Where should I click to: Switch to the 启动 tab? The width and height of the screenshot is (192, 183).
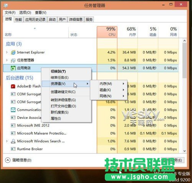point(52,20)
